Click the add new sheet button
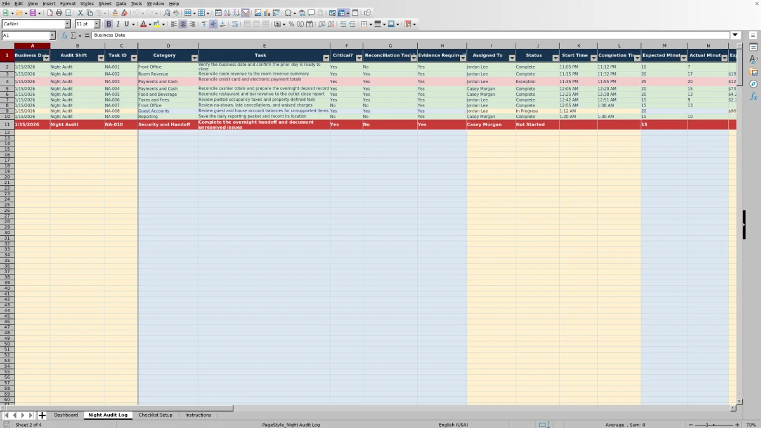 pos(42,415)
